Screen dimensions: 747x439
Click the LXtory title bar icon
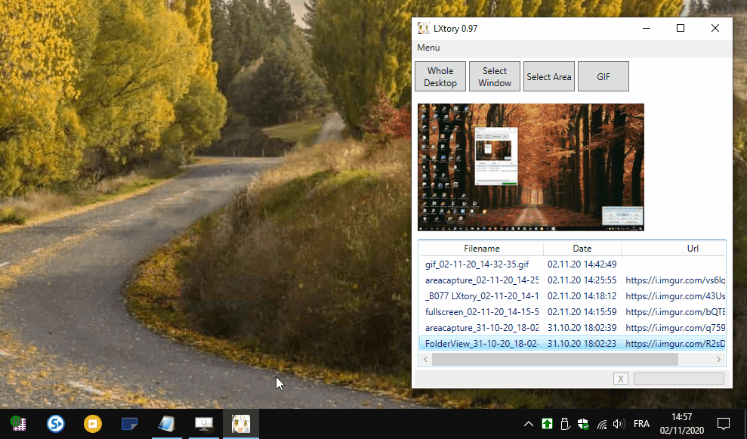click(x=423, y=28)
